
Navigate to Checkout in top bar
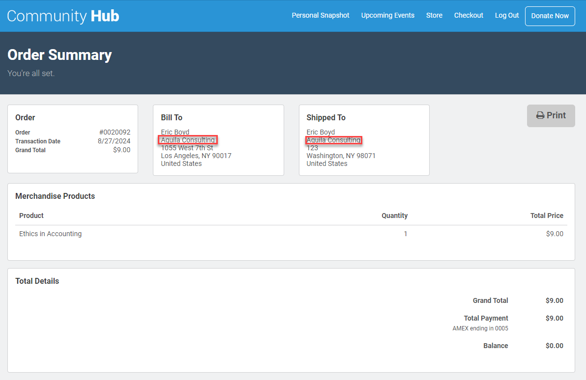pos(469,15)
